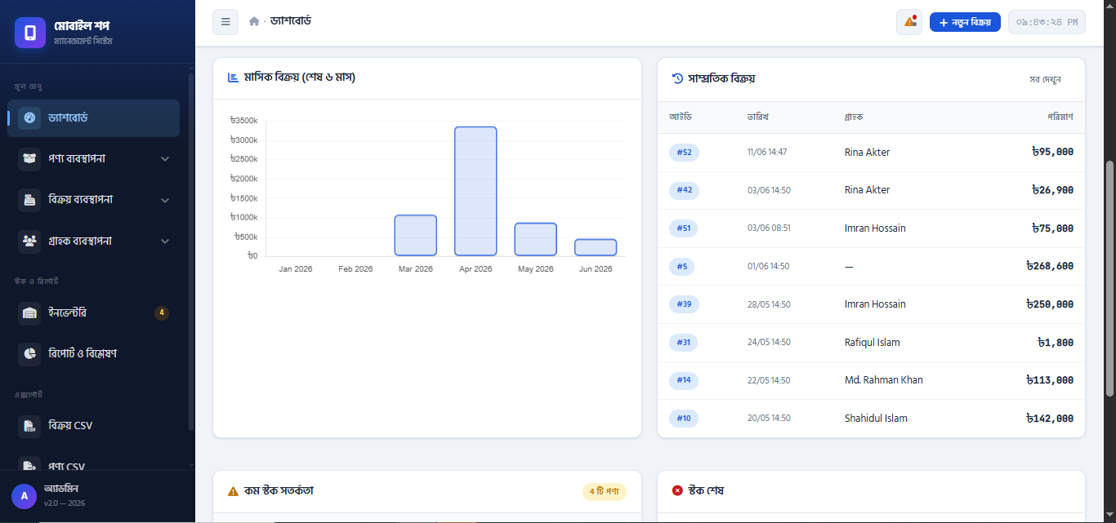Click the date 11/06 14:47
The width and height of the screenshot is (1116, 523).
point(767,152)
